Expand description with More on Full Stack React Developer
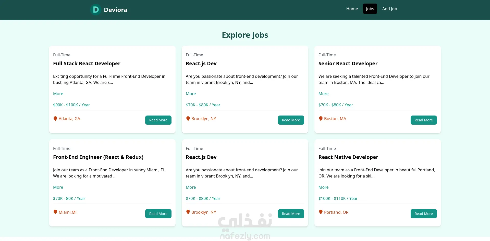 [x=58, y=94]
